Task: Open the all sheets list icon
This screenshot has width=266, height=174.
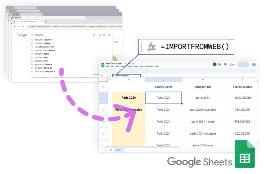Action: [110, 150]
